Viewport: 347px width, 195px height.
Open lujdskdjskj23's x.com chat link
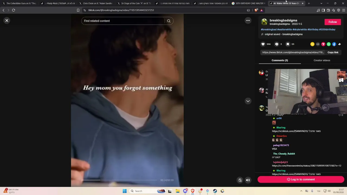[307, 166]
